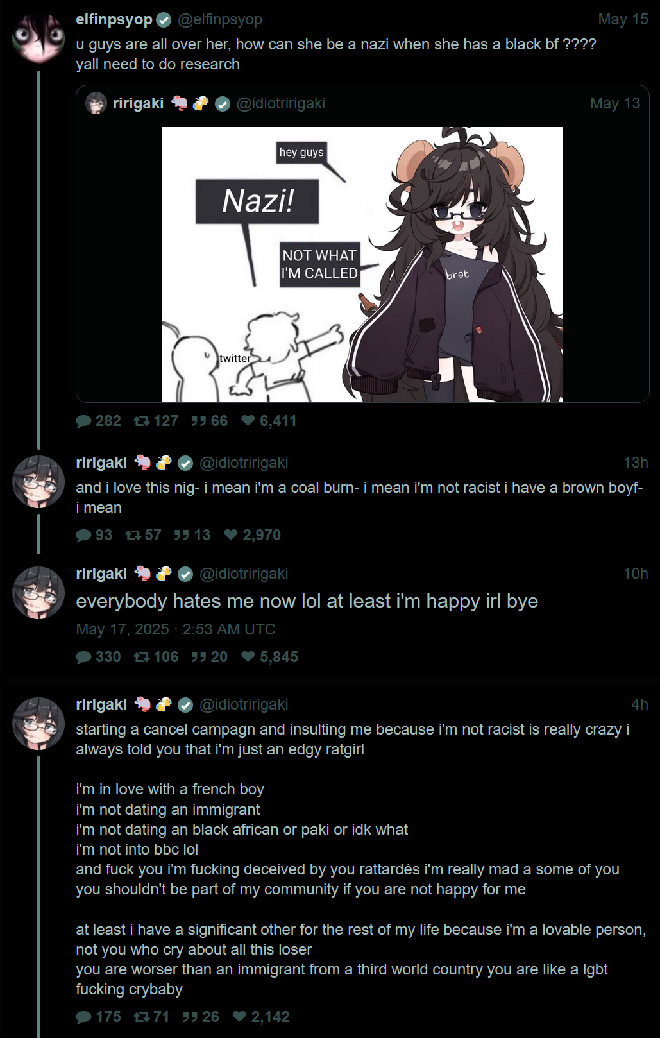Open ririgaki avatar on 4h post
Viewport: 660px width, 1038px height.
(x=38, y=724)
